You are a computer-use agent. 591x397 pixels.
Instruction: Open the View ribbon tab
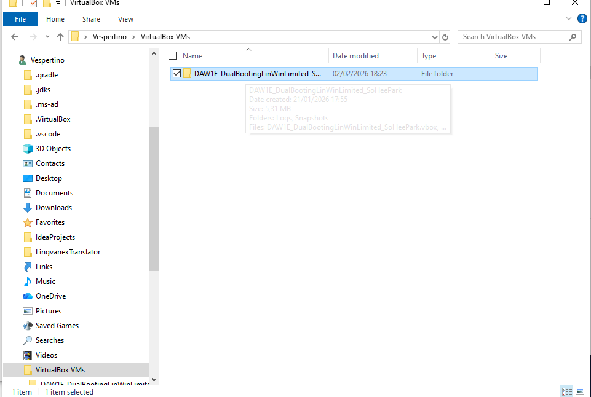[125, 19]
